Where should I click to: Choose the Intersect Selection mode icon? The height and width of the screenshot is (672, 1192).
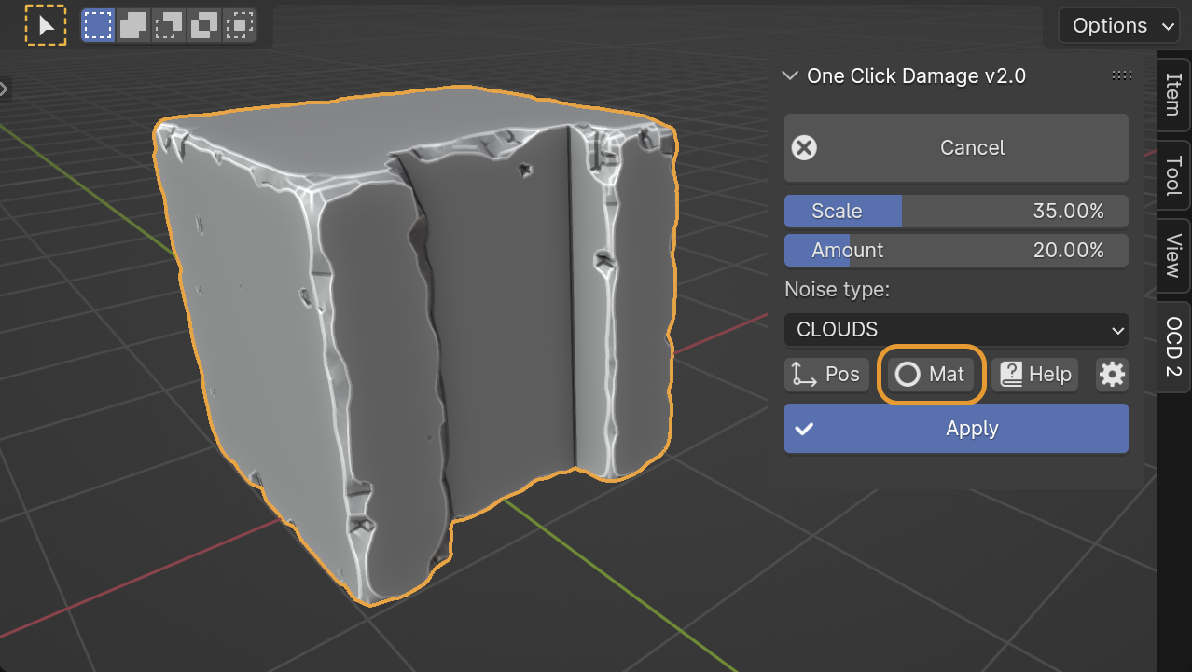pyautogui.click(x=240, y=25)
